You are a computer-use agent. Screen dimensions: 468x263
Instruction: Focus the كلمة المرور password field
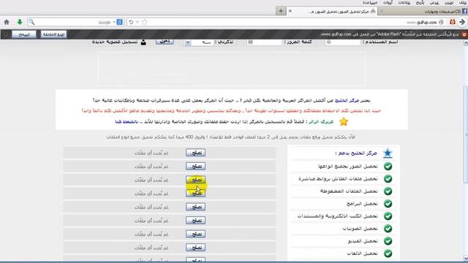(265, 42)
